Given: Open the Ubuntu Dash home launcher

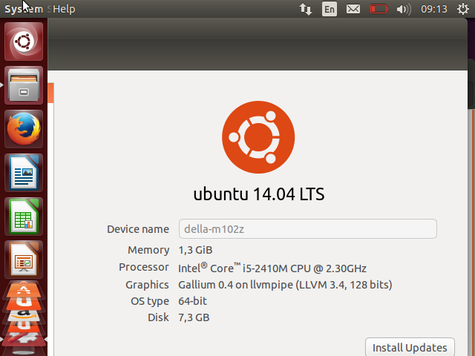Looking at the screenshot, I should (24, 42).
